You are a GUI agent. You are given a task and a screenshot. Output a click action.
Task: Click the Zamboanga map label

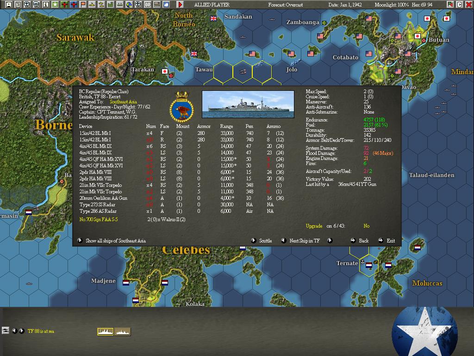[303, 22]
